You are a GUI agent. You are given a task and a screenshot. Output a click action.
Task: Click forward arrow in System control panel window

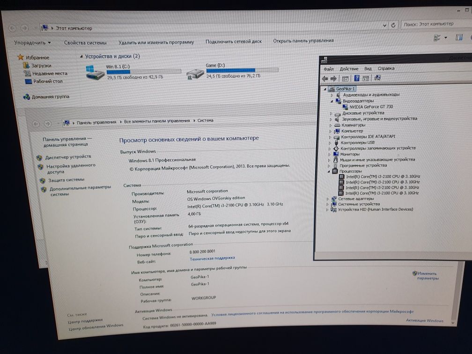click(48, 124)
